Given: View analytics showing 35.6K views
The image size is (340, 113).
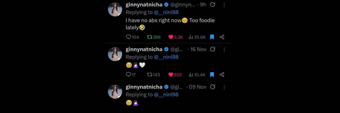Looking at the screenshot, I should 191,37.
